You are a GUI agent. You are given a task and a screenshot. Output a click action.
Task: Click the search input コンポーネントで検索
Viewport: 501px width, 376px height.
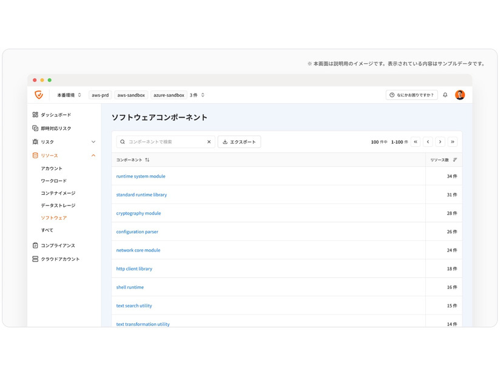pos(164,141)
